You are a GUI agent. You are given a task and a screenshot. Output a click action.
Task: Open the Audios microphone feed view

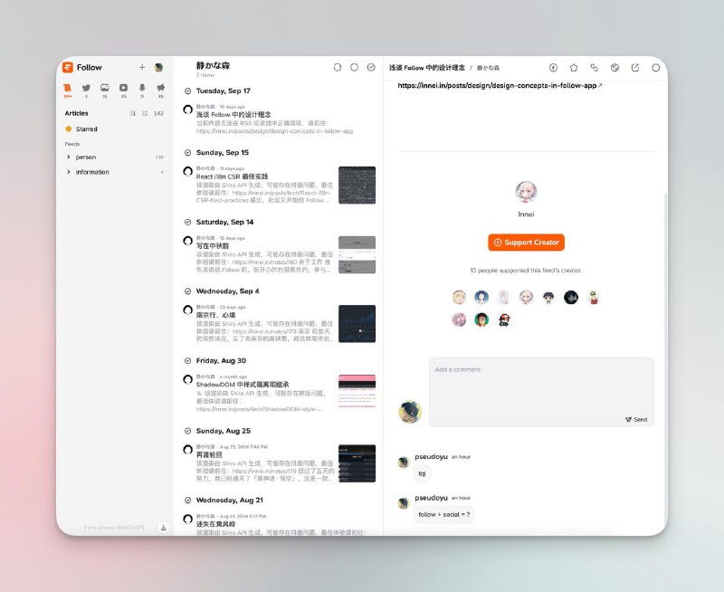click(141, 88)
